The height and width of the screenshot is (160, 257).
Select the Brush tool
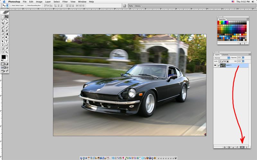(6, 27)
